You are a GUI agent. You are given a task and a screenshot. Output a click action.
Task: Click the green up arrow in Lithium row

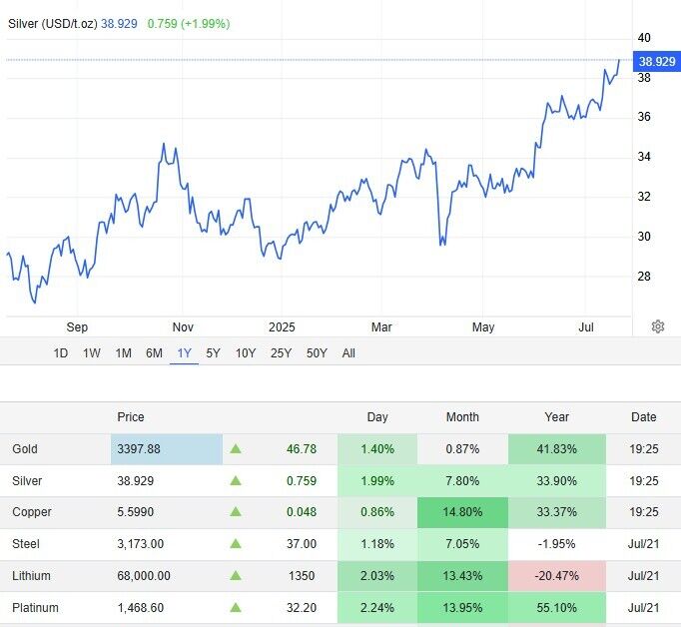[236, 576]
